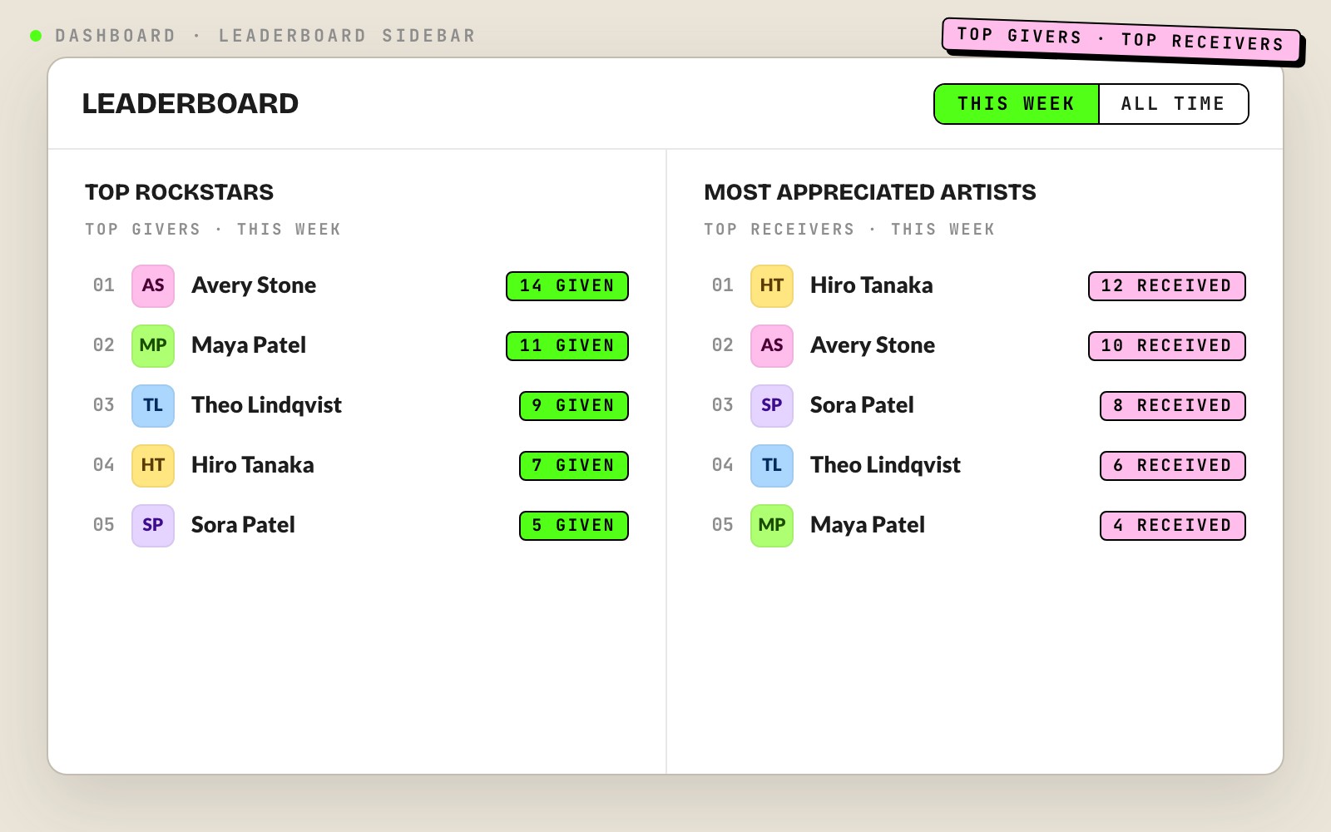Click the 14 GIVEN badge
The width and height of the screenshot is (1331, 832).
pos(567,286)
